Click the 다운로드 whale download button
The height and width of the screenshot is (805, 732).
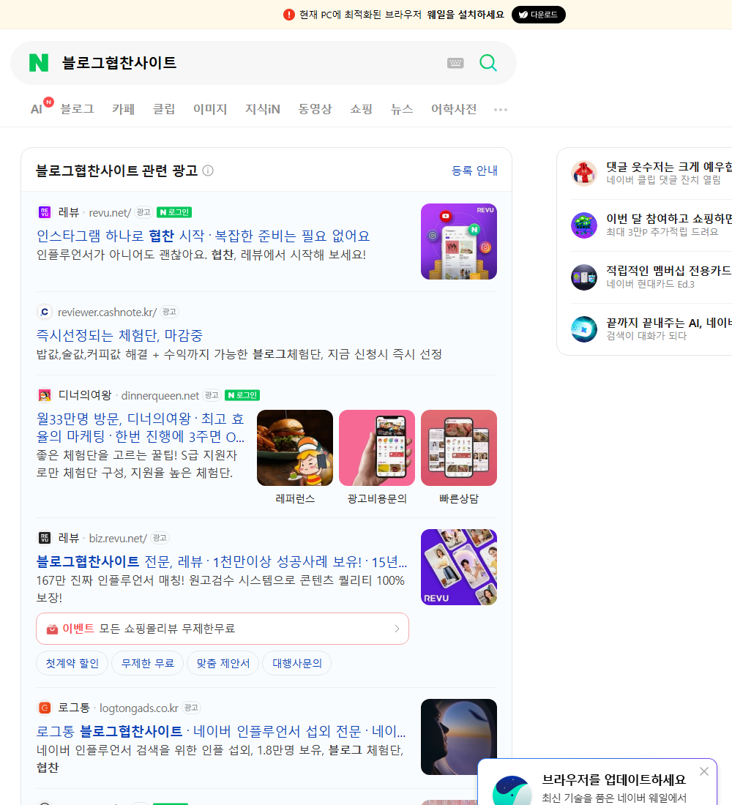coord(538,15)
